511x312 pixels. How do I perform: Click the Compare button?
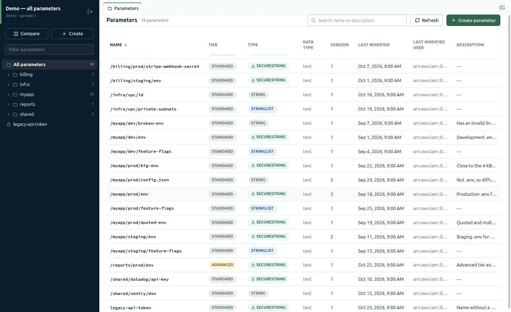coord(27,34)
